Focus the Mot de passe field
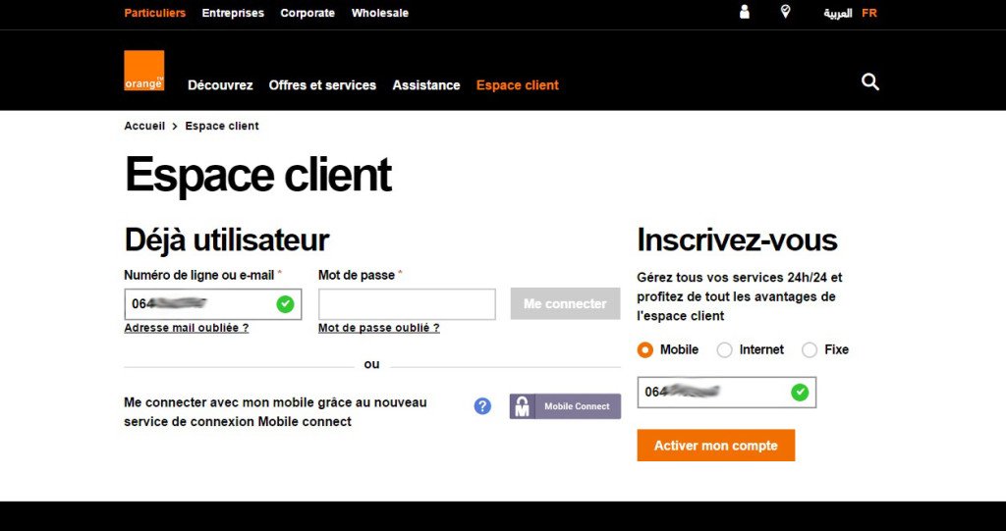The width and height of the screenshot is (1006, 531). pos(407,304)
